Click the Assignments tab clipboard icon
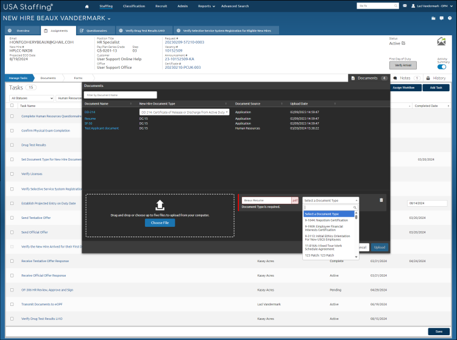The width and height of the screenshot is (457, 340). click(46, 30)
